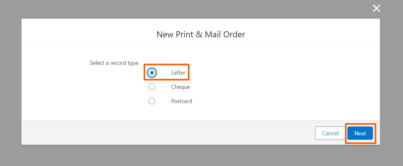Select the Letter radio button
This screenshot has width=403, height=166.
pos(152,73)
